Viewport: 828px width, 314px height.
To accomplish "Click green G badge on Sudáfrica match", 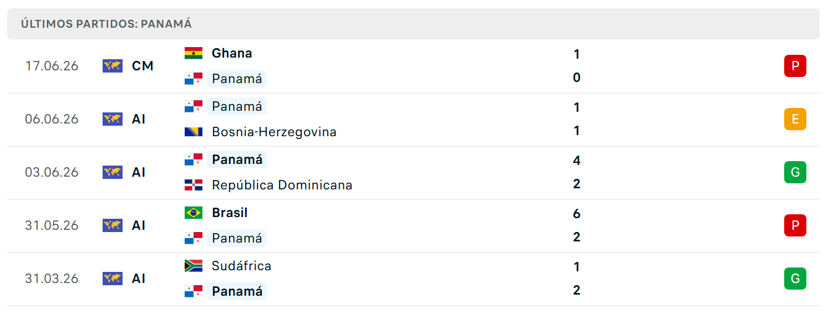I will pos(795,279).
